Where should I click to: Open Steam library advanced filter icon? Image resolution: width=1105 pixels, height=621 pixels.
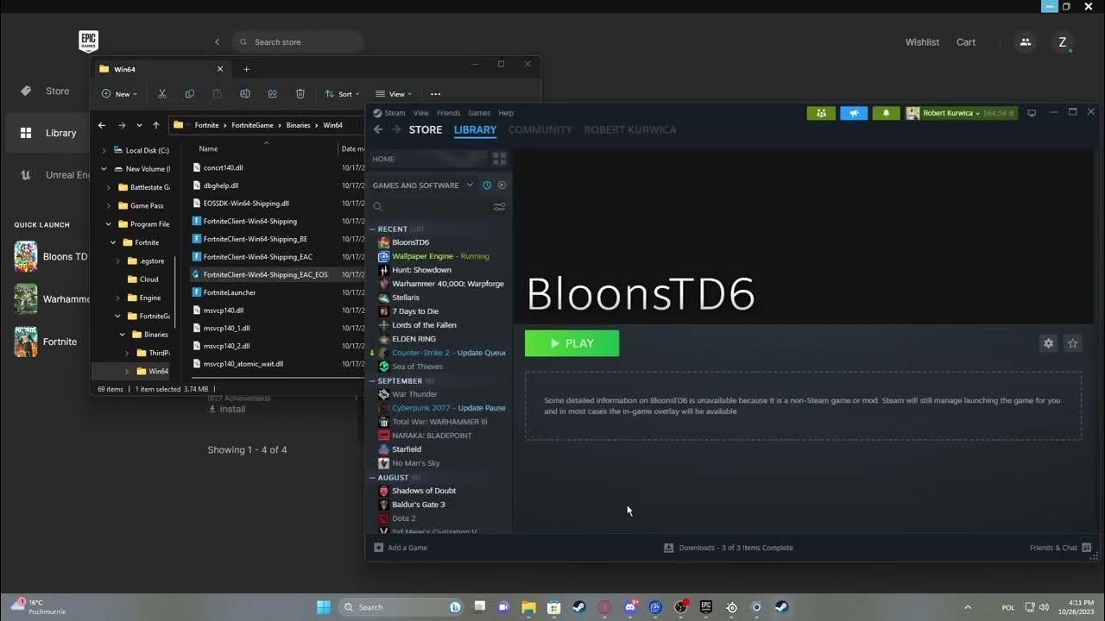[x=499, y=207]
